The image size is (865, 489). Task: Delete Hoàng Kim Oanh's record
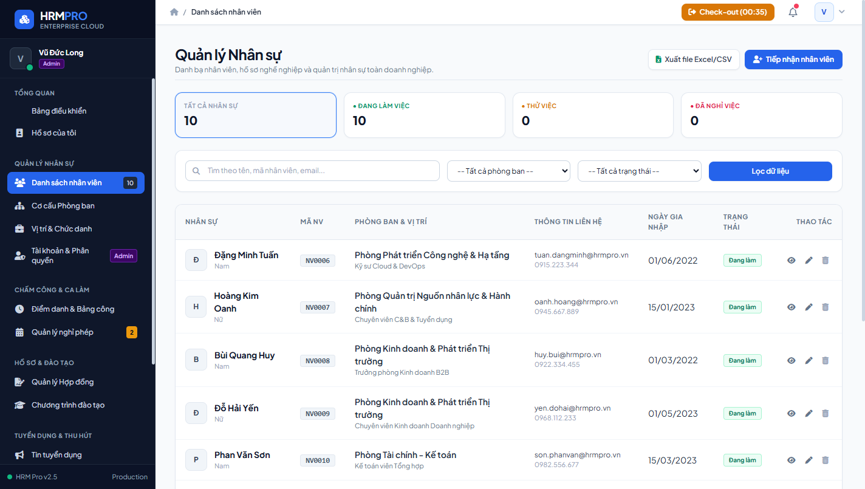click(825, 307)
